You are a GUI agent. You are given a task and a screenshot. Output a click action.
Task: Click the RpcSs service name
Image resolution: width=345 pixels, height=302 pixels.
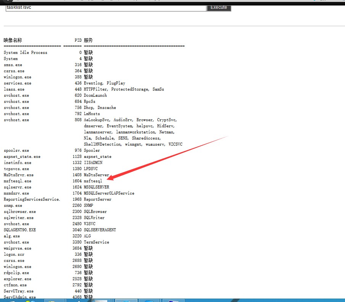pyautogui.click(x=90, y=101)
